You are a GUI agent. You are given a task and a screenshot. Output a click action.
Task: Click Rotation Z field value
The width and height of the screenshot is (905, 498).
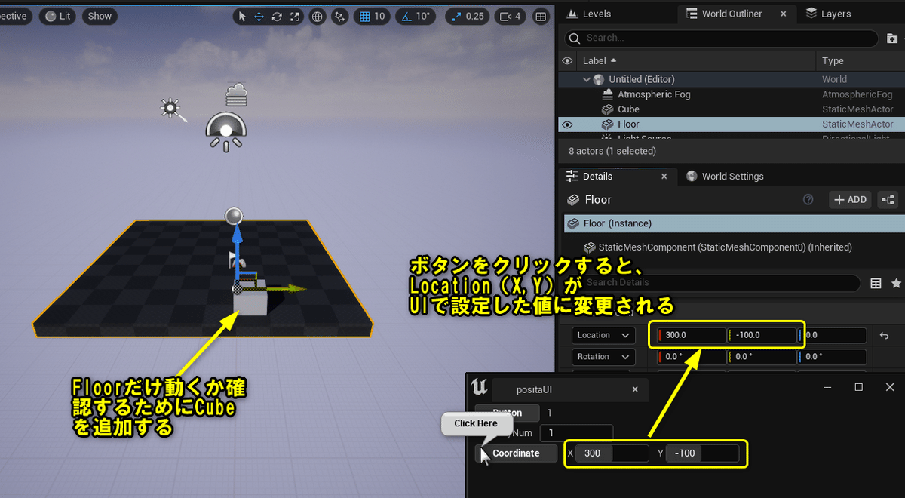832,357
